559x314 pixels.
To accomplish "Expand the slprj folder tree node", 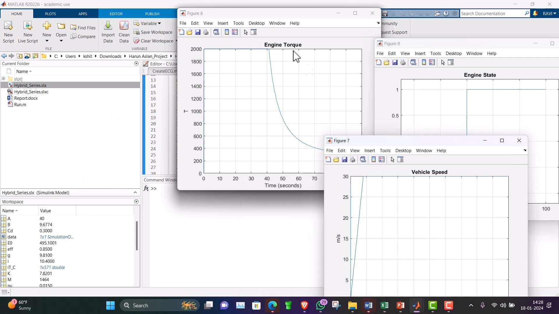I will tap(3, 78).
